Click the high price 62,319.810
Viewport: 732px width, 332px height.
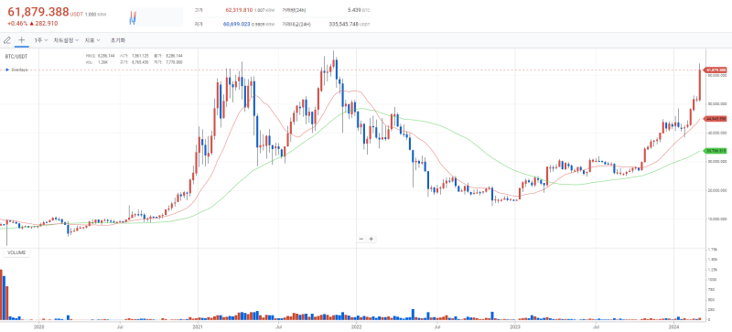click(239, 9)
